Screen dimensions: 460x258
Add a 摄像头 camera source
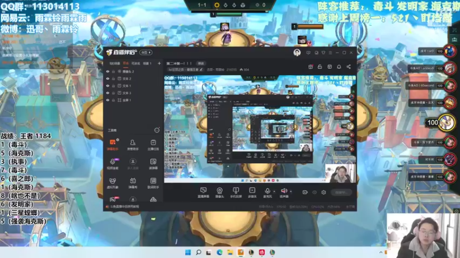tap(220, 193)
